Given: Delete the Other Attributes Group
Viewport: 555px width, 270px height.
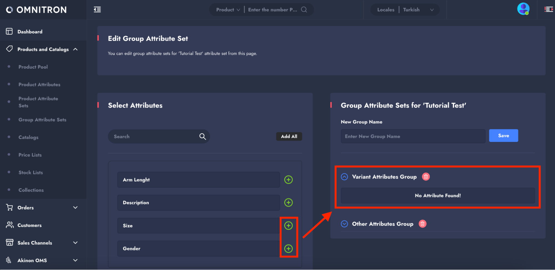Looking at the screenshot, I should (422, 224).
